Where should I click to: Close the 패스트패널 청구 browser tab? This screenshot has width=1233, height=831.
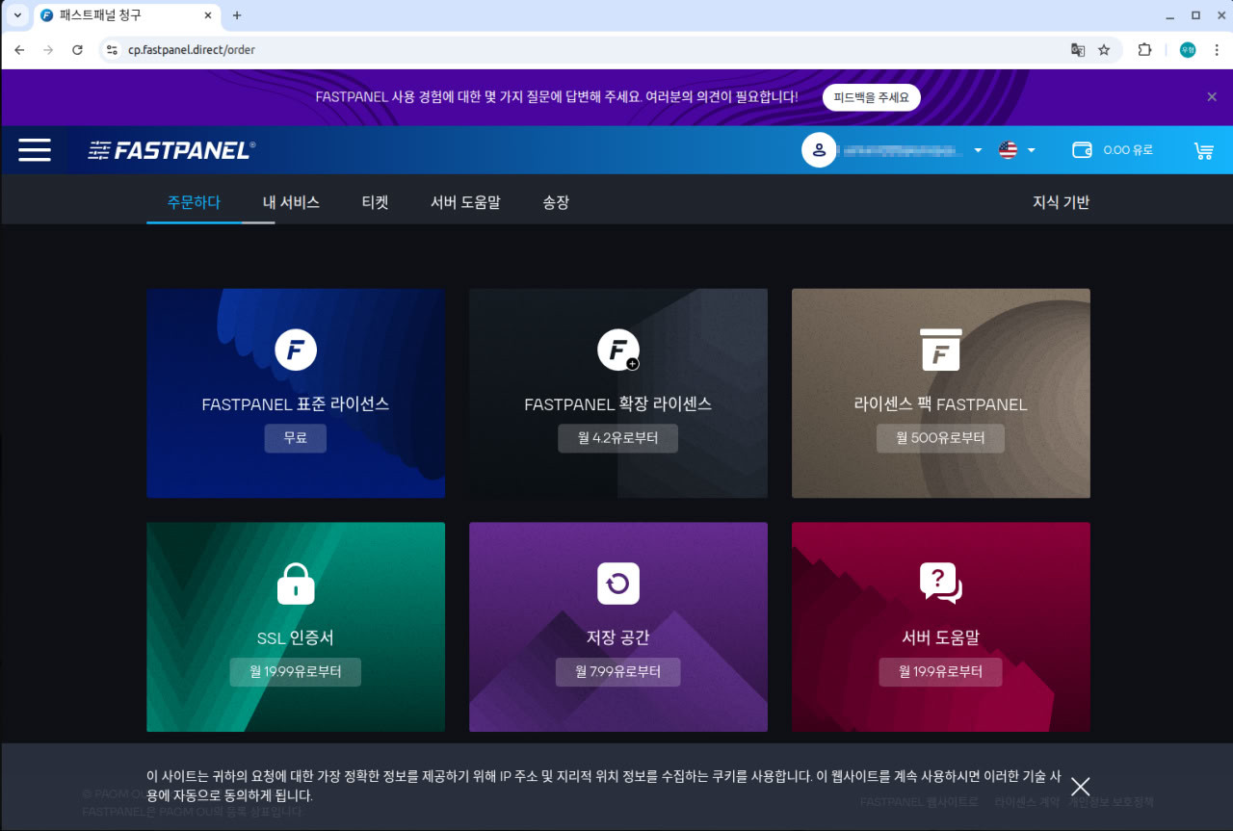point(208,15)
